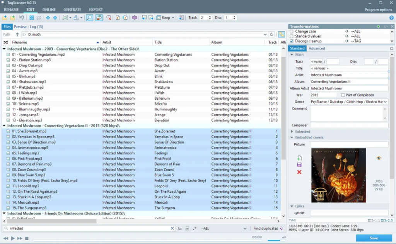Refresh the folder listing beside the path
This screenshot has width=396, height=244.
(271, 34)
